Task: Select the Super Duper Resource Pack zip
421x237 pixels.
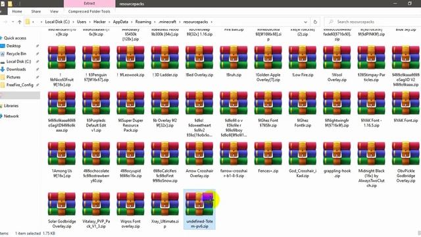Action: [130, 103]
